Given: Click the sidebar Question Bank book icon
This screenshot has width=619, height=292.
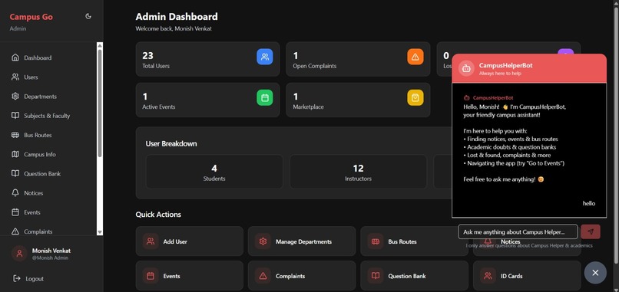Looking at the screenshot, I should click(15, 173).
